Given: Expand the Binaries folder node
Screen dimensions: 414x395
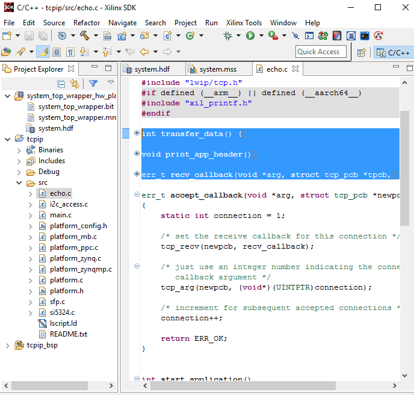Looking at the screenshot, I should click(19, 150).
